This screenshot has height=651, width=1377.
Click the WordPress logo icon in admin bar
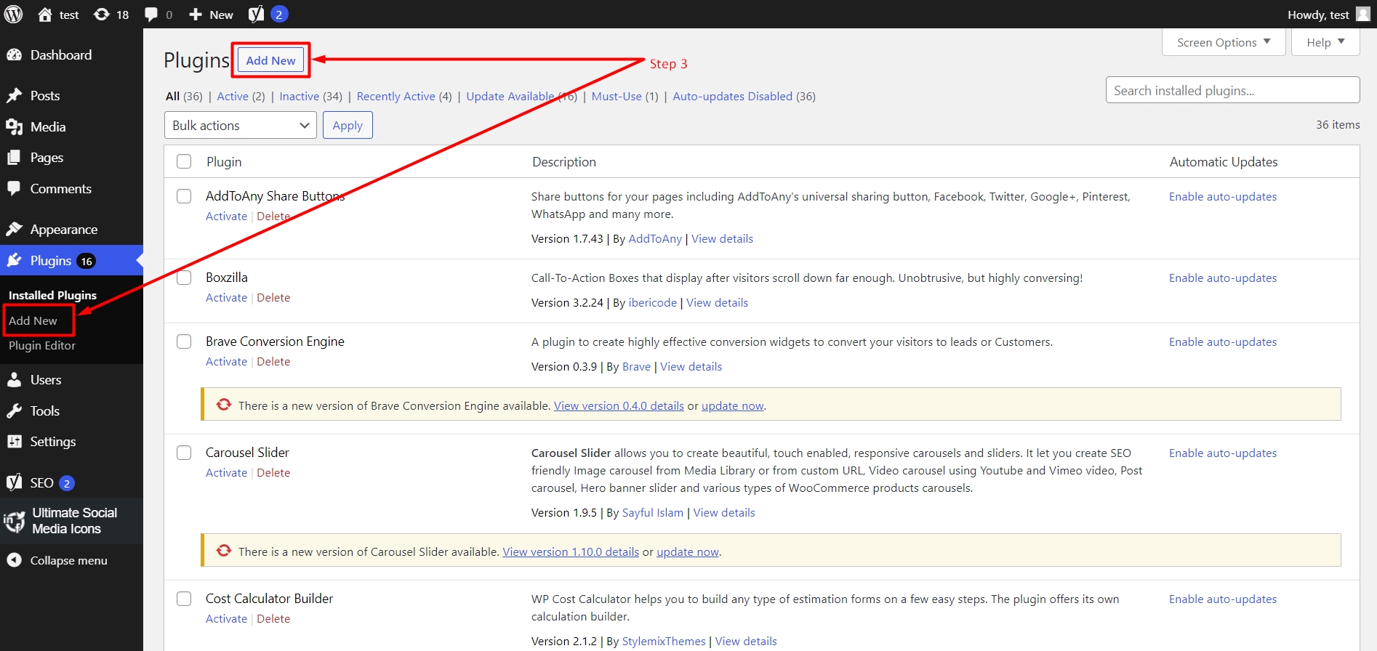14,15
